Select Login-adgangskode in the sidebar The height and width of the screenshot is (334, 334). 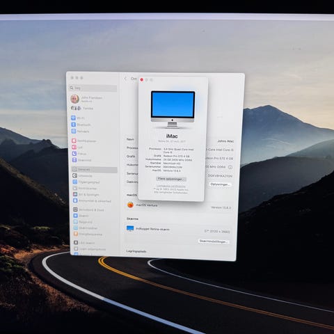pos(90,249)
